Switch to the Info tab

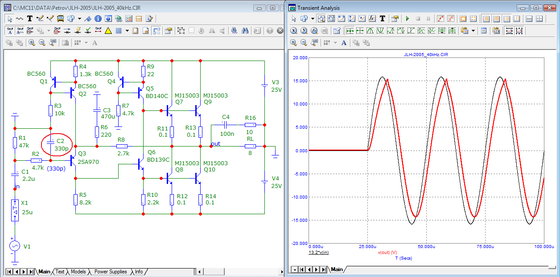[x=139, y=272]
